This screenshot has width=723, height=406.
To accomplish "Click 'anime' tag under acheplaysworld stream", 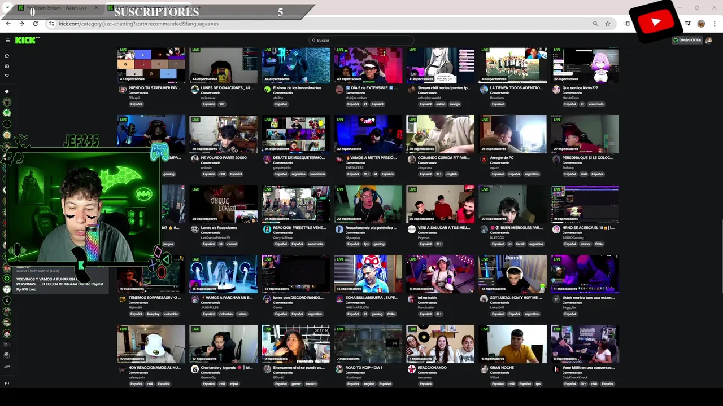I will [x=441, y=104].
